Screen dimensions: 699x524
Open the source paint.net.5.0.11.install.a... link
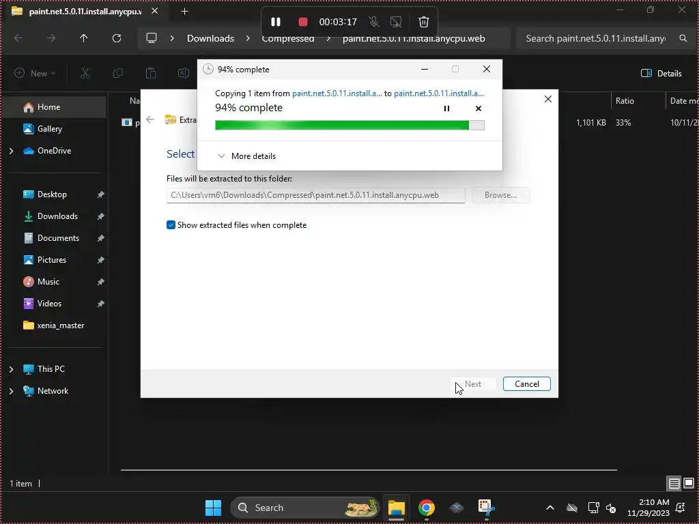[x=337, y=93]
